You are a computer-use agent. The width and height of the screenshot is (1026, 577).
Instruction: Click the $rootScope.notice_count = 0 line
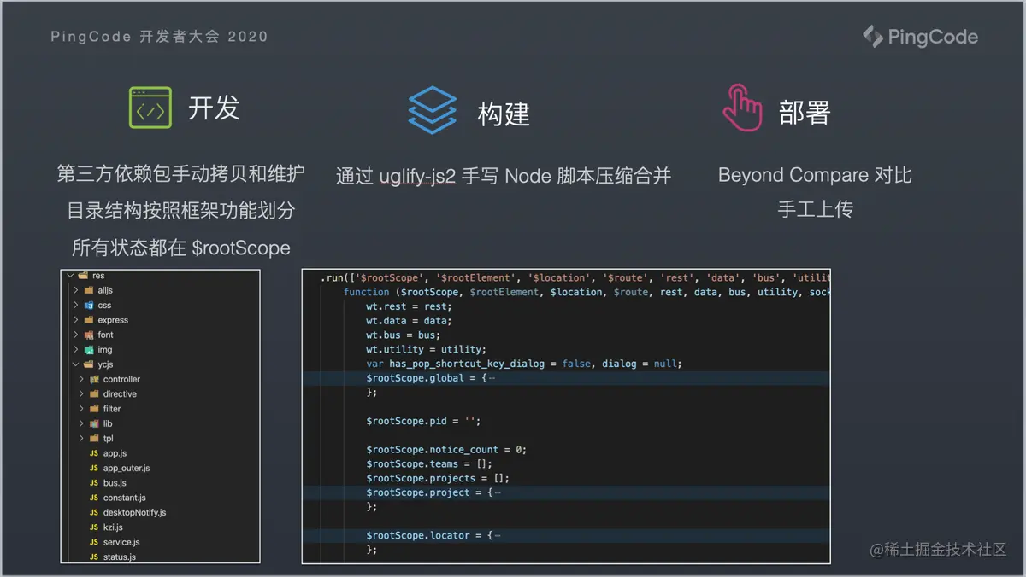click(x=446, y=449)
